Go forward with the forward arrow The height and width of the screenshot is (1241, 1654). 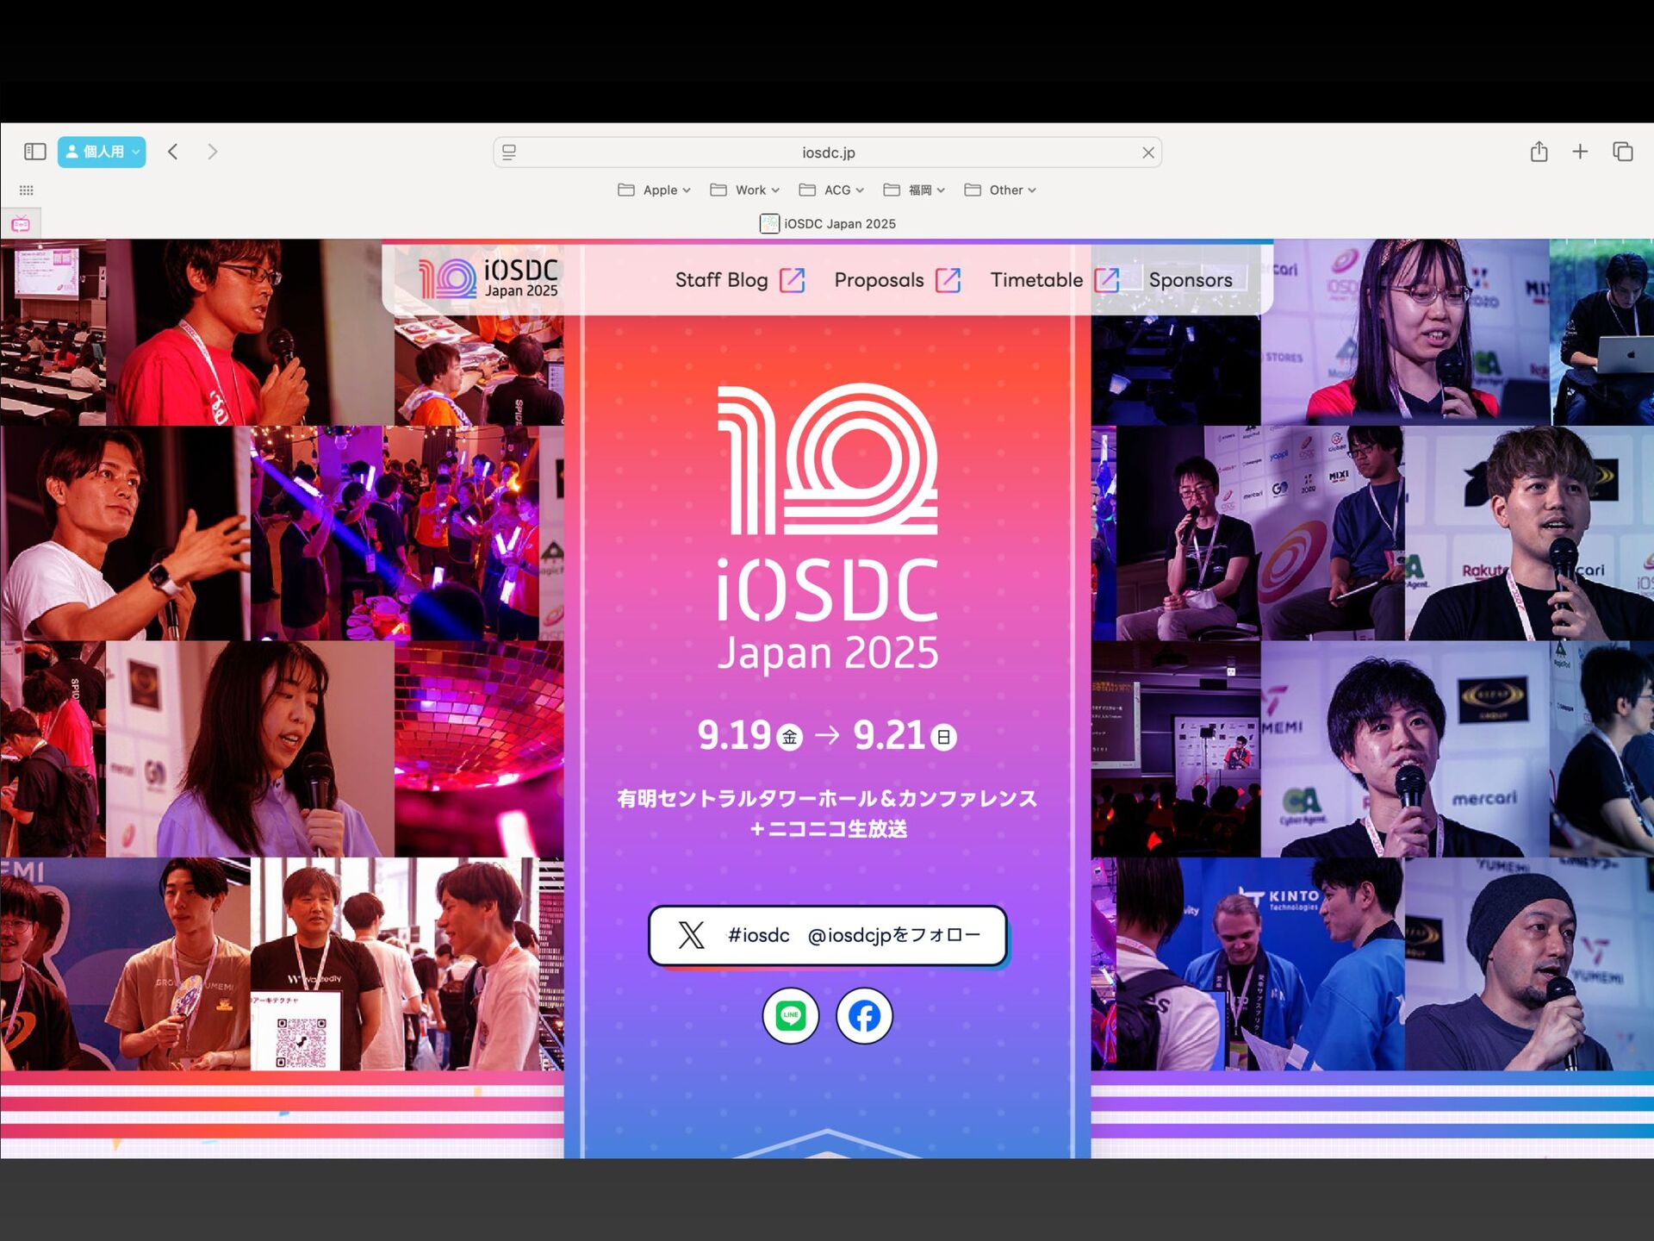213,152
